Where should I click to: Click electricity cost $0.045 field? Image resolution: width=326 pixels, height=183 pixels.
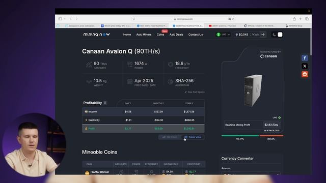[x=248, y=35]
